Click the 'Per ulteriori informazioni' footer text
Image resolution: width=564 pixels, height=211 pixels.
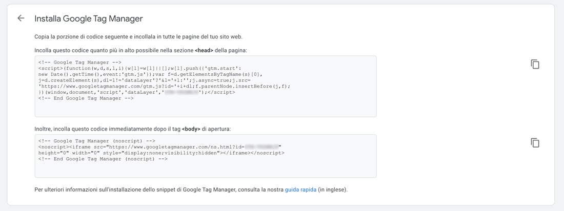(x=191, y=189)
